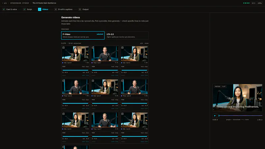Check the Ada turn 0 clip checkbox
265x149 pixels.
coord(64,48)
